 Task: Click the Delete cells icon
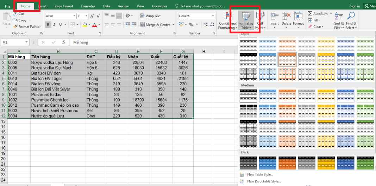[x=287, y=16]
